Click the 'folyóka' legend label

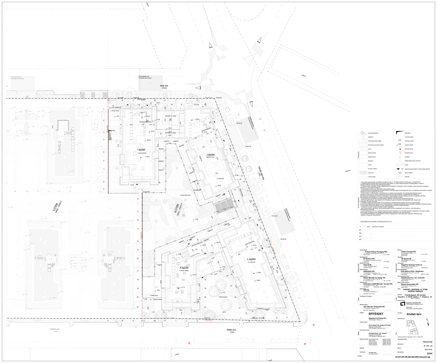click(x=406, y=165)
